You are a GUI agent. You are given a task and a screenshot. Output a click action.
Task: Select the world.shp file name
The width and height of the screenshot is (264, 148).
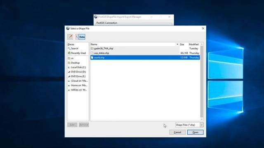tap(99, 58)
